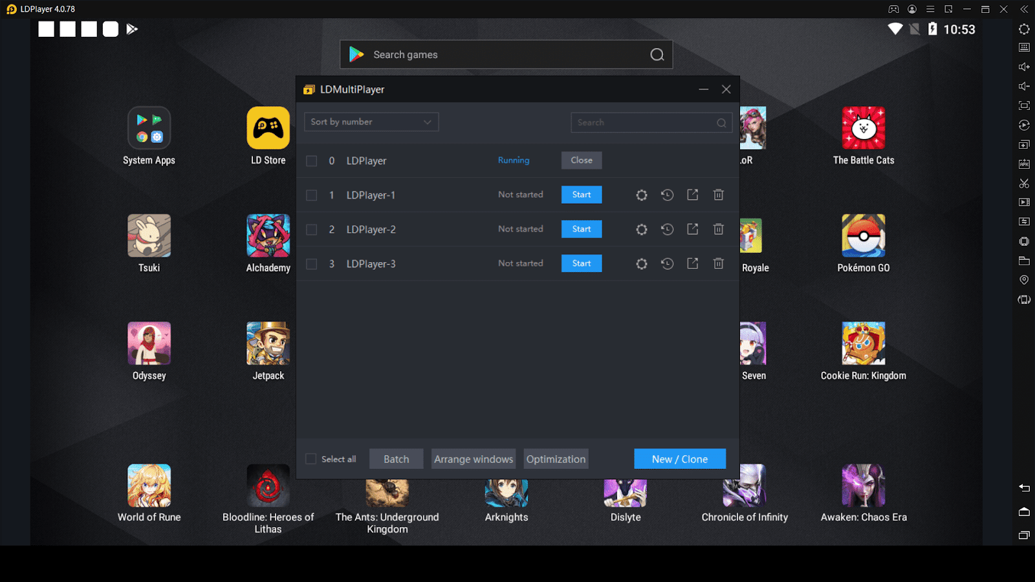Viewport: 1035px width, 582px height.
Task: Open settings for LDPlayer-1 instance
Action: (641, 195)
